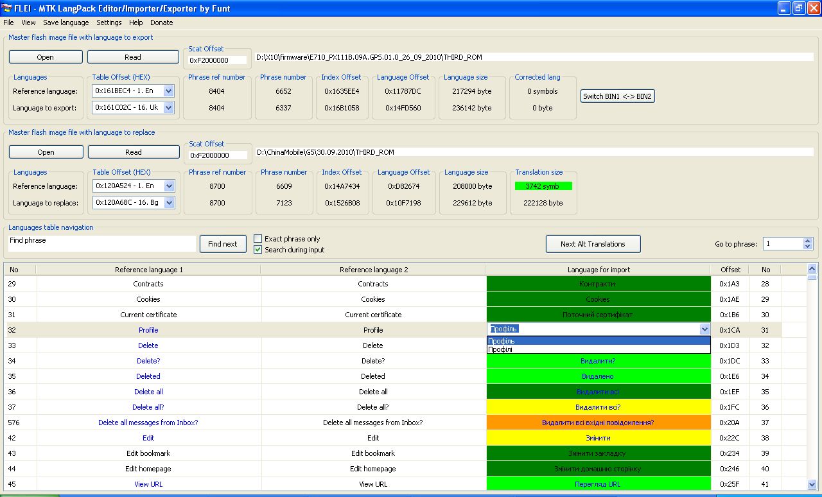Click the Find phrase input field

pos(101,243)
